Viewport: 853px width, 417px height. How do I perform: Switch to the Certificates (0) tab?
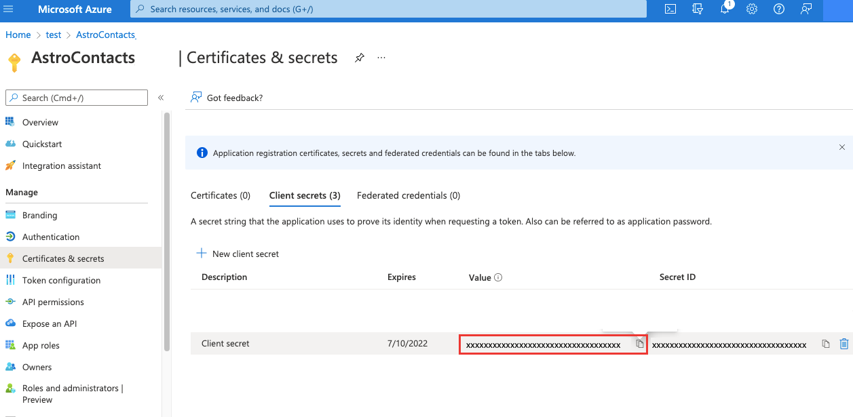tap(221, 195)
